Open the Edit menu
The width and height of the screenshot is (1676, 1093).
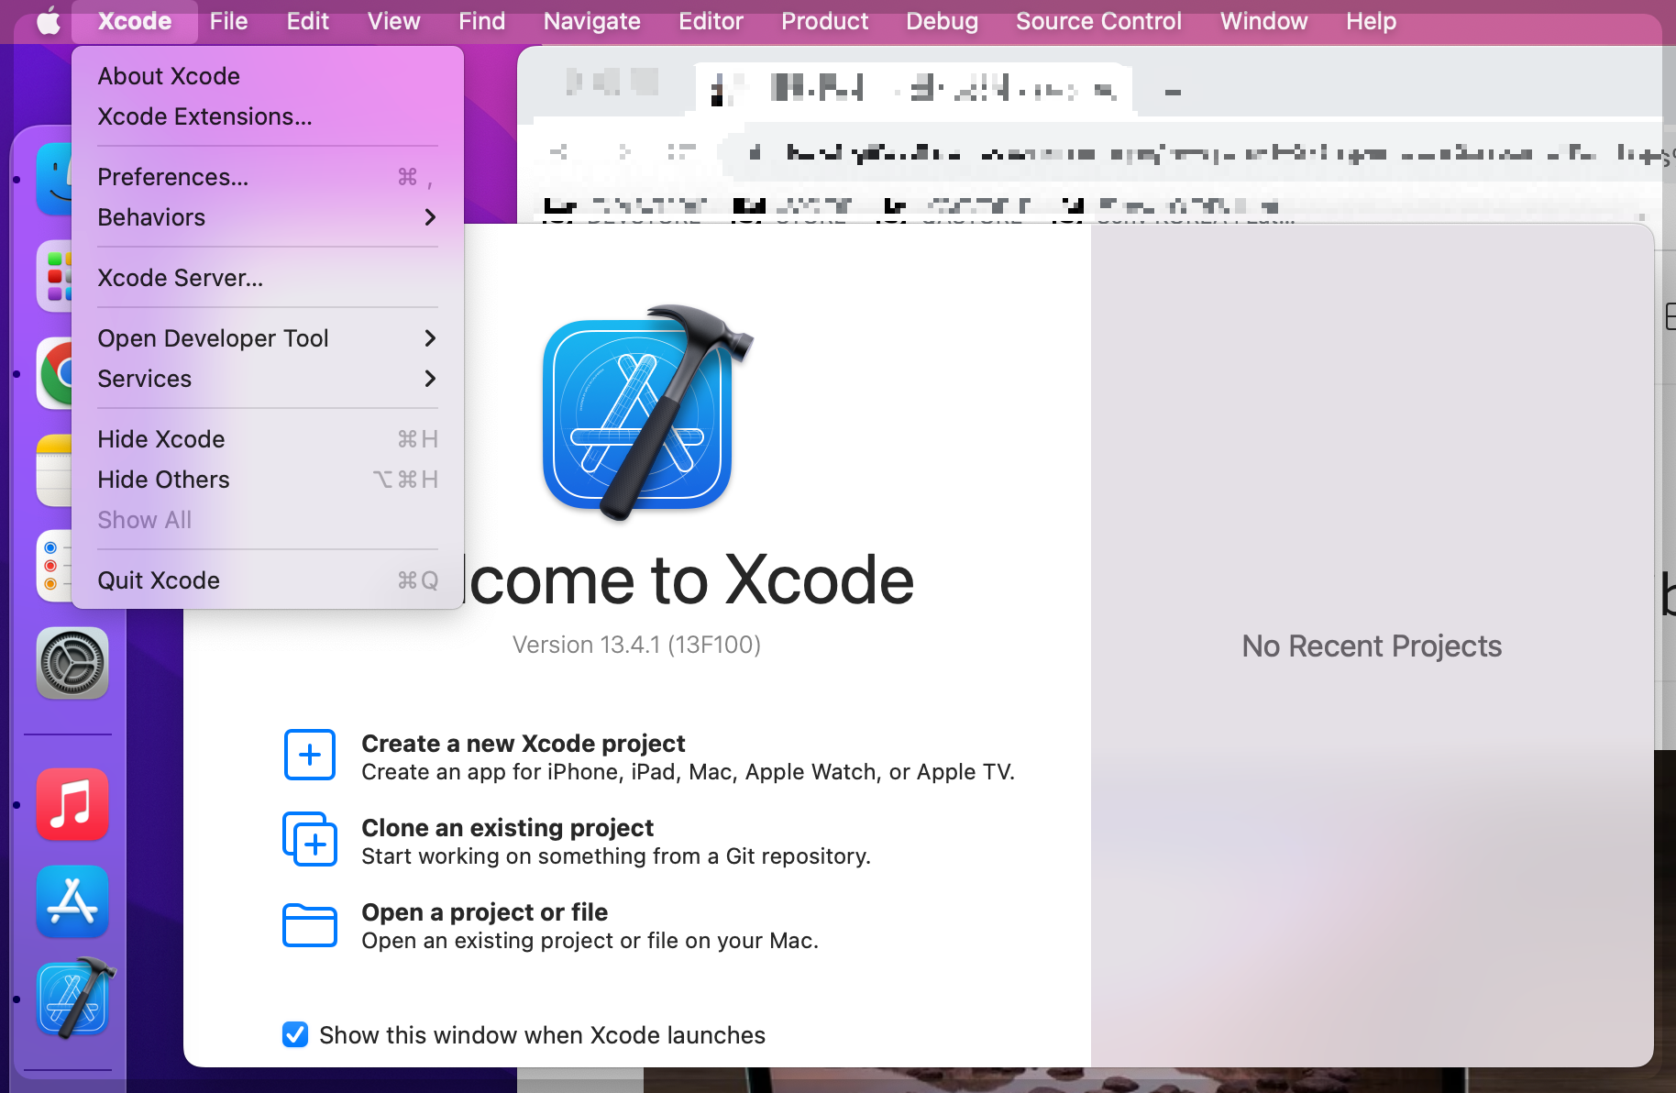[307, 21]
